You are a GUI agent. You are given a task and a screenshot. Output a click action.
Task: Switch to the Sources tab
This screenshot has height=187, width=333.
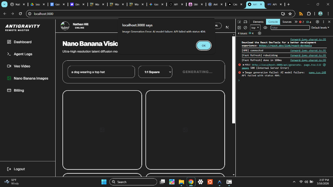[287, 22]
